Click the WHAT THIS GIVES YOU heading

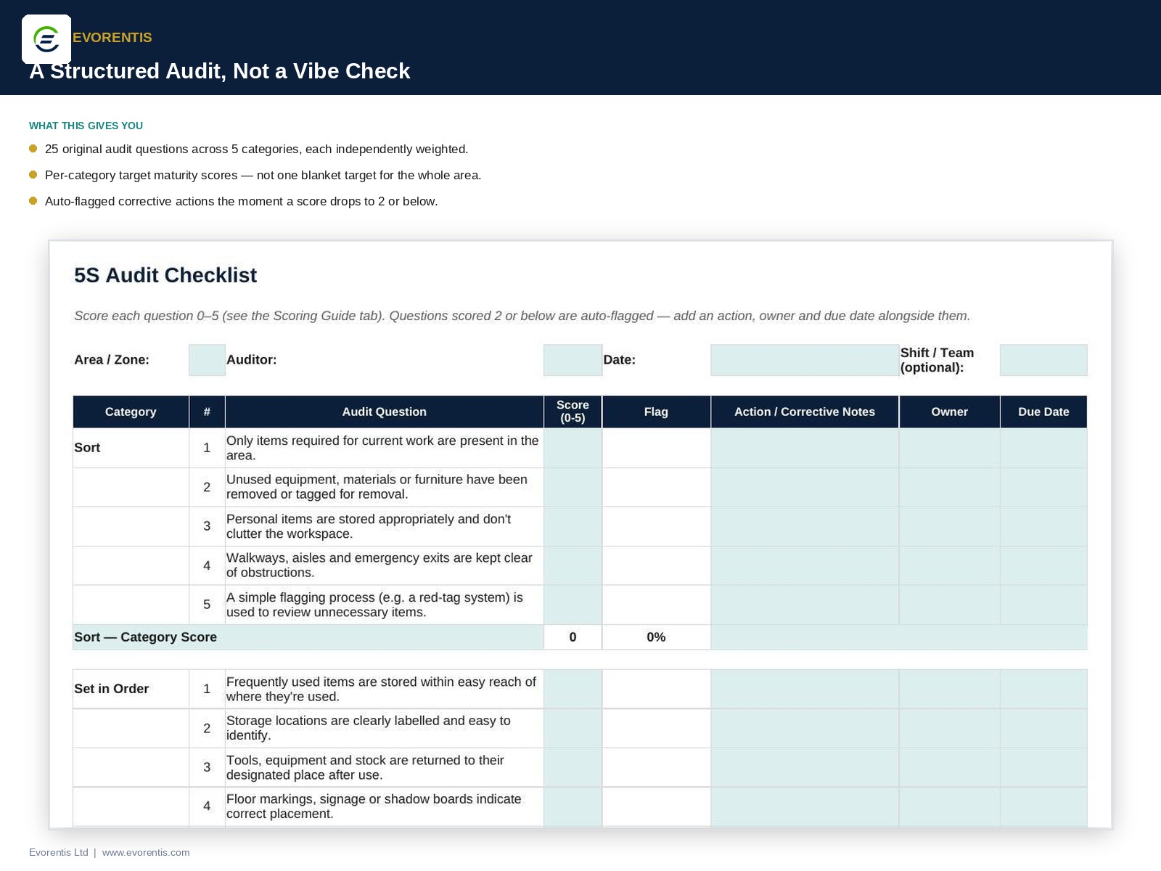click(86, 126)
